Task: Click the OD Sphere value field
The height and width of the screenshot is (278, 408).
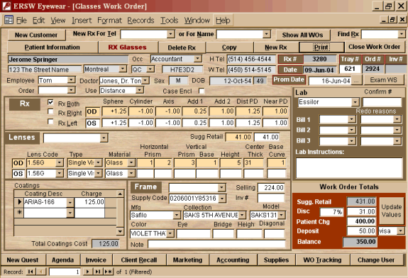Action: click(x=115, y=111)
